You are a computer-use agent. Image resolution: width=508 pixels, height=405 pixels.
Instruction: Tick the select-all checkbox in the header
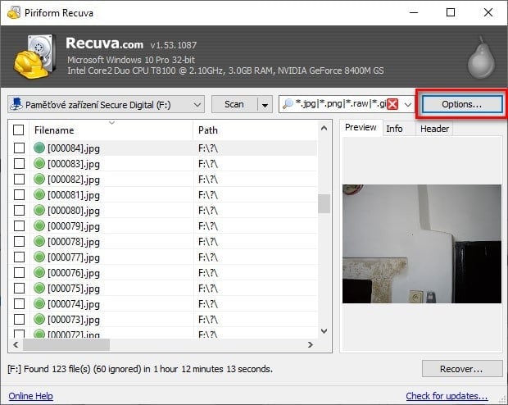pyautogui.click(x=19, y=130)
